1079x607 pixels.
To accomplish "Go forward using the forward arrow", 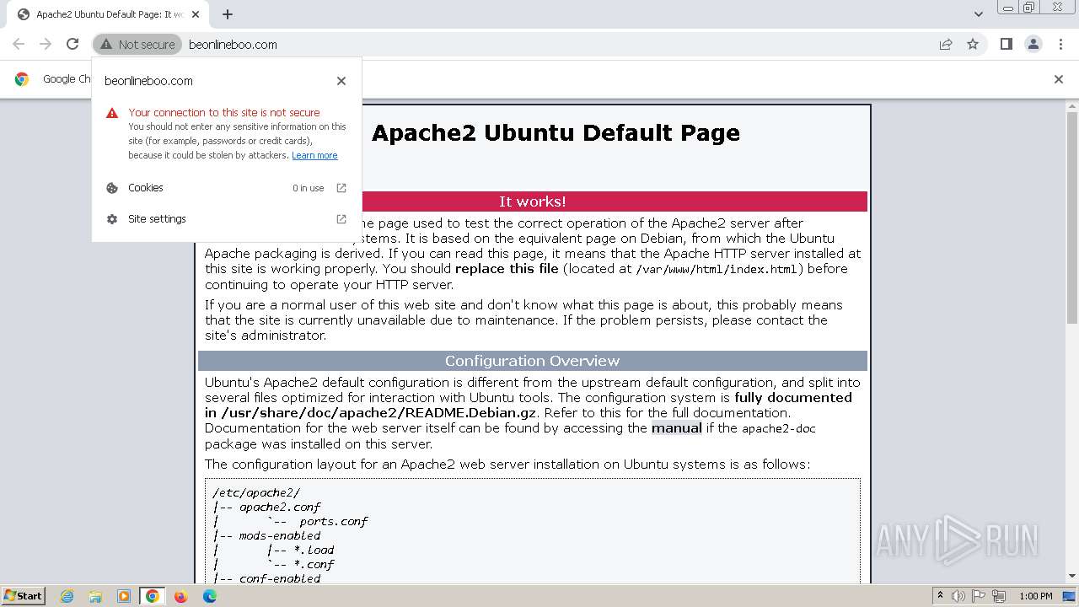I will [46, 44].
